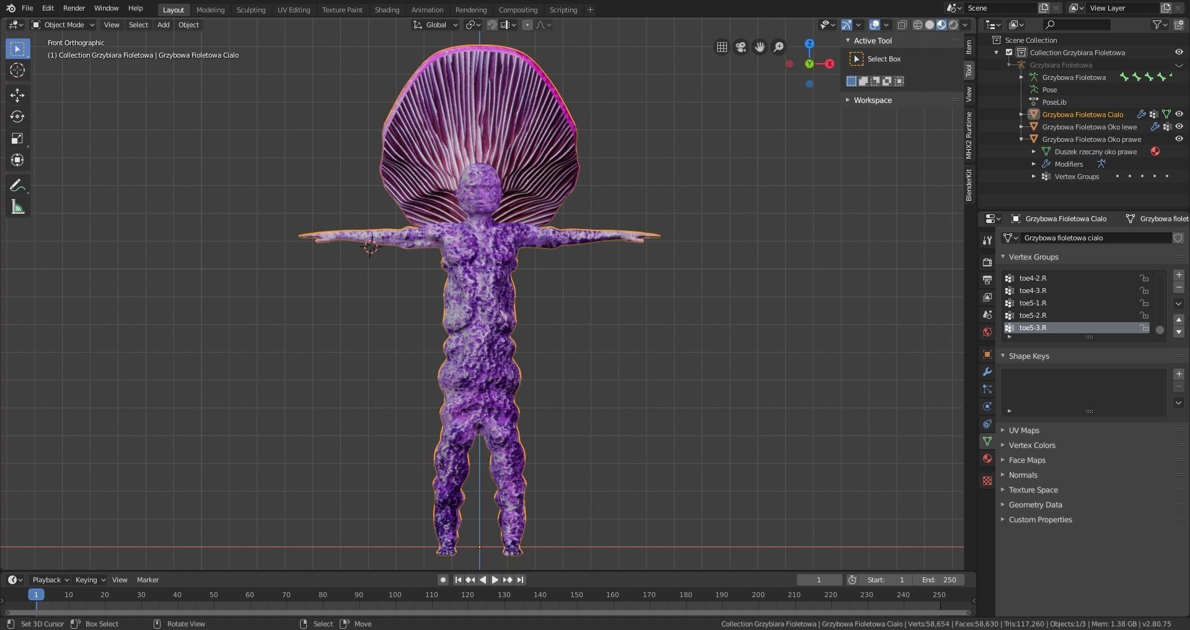1190x630 pixels.
Task: Play the animation forward
Action: point(495,580)
